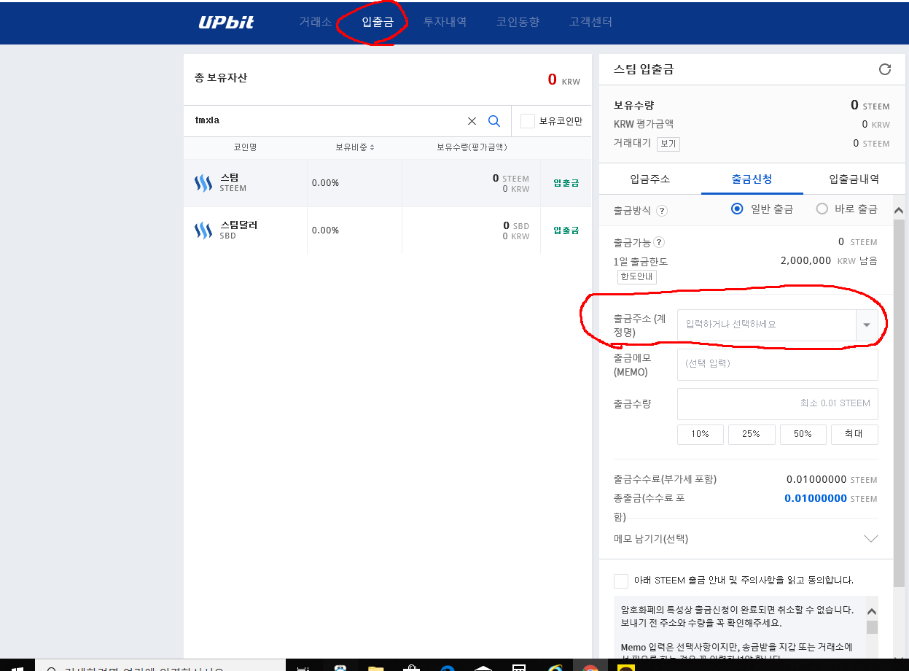Click the help icon beside 출금가능
The height and width of the screenshot is (671, 909).
pyautogui.click(x=659, y=242)
